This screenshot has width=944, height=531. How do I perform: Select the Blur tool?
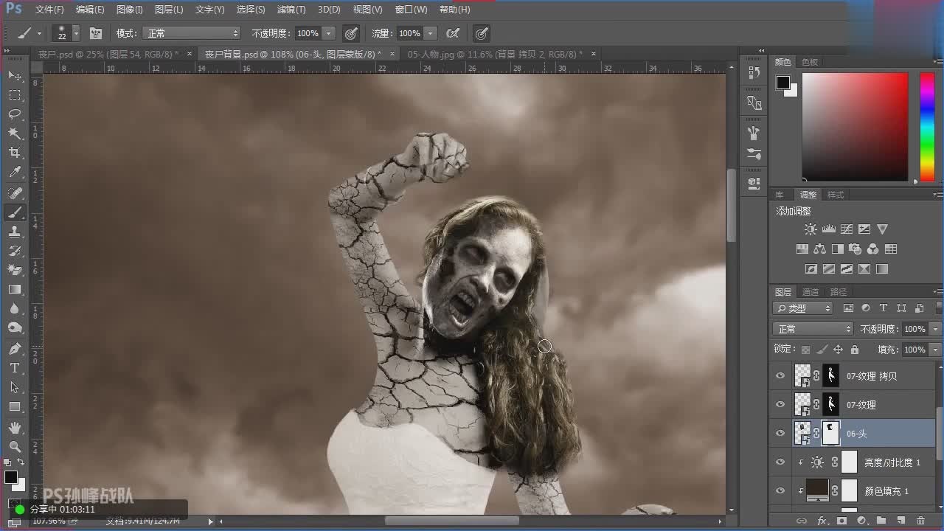(x=15, y=308)
